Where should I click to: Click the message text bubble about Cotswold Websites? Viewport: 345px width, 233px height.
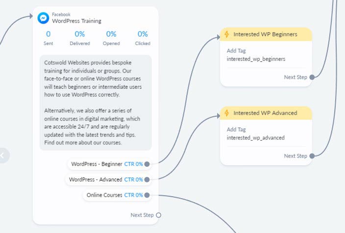pos(96,103)
